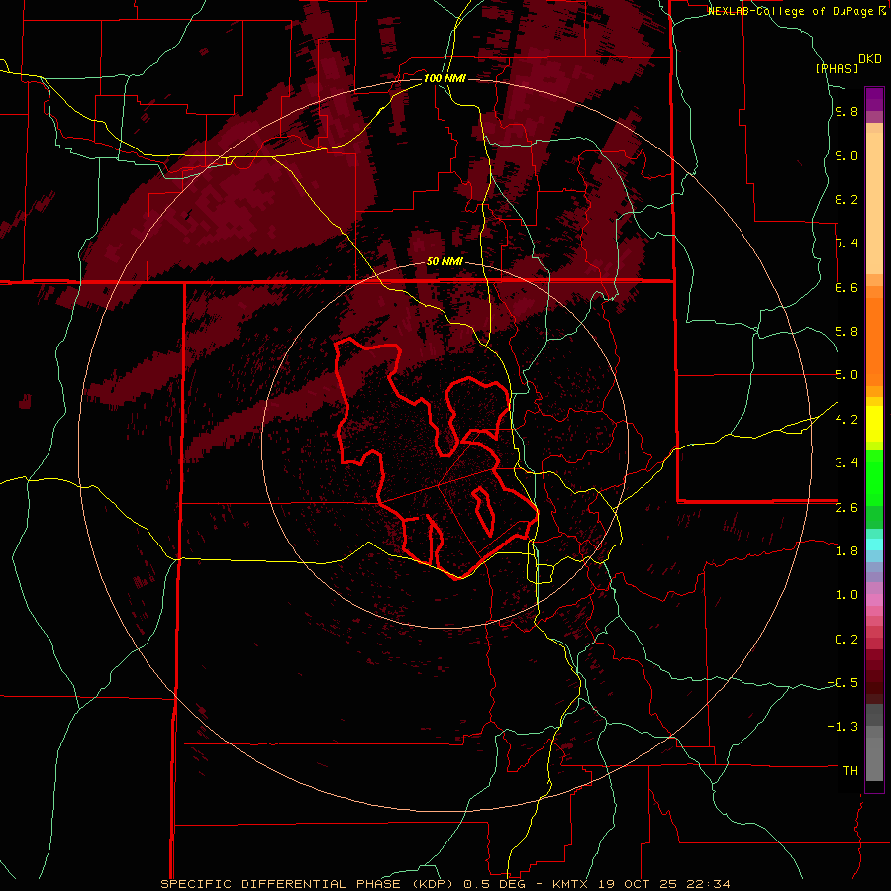
Task: Click the 8.2 value on color scale
Action: pos(846,199)
